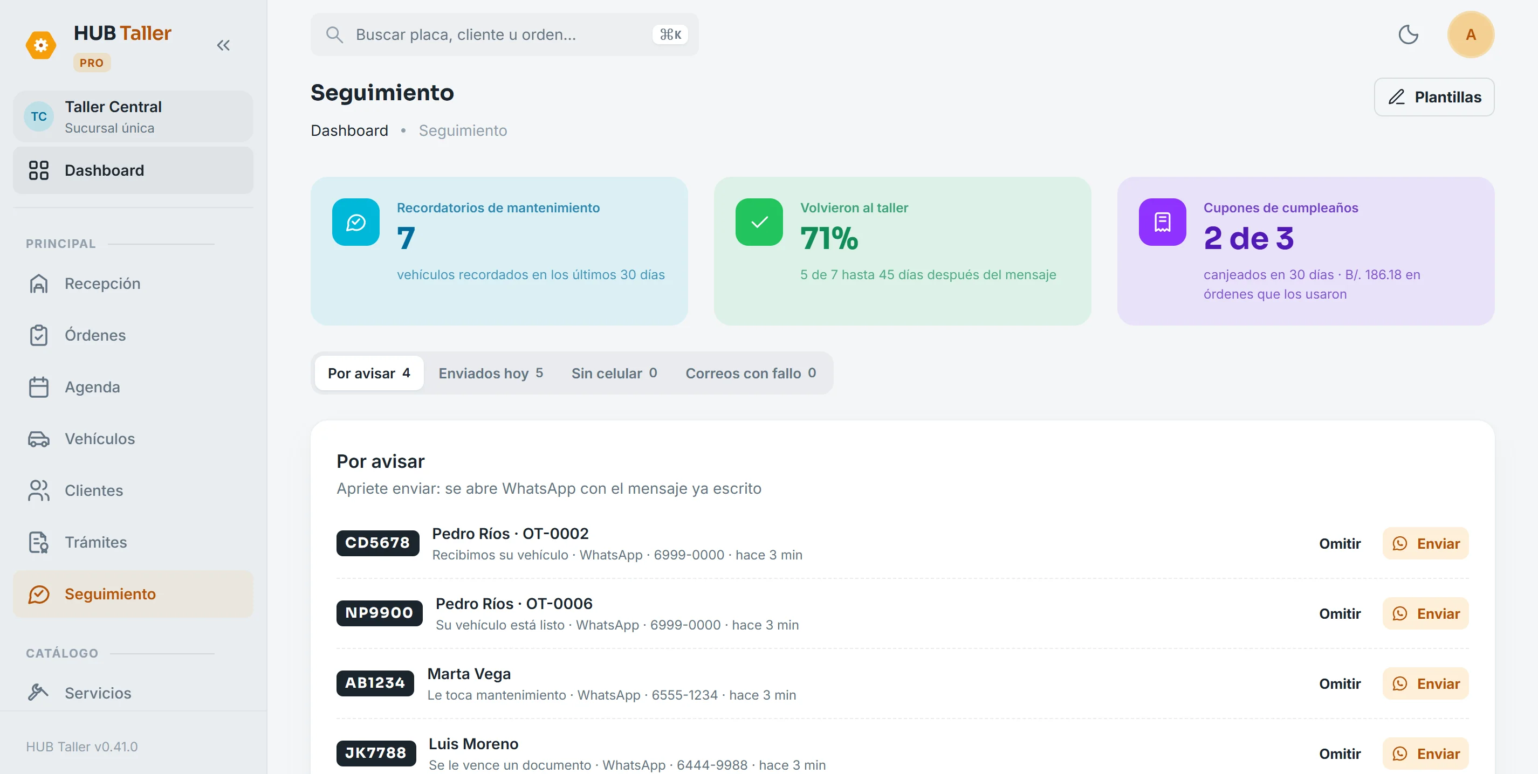The image size is (1538, 774).
Task: Open Órdenes from the sidebar
Action: [x=133, y=335]
